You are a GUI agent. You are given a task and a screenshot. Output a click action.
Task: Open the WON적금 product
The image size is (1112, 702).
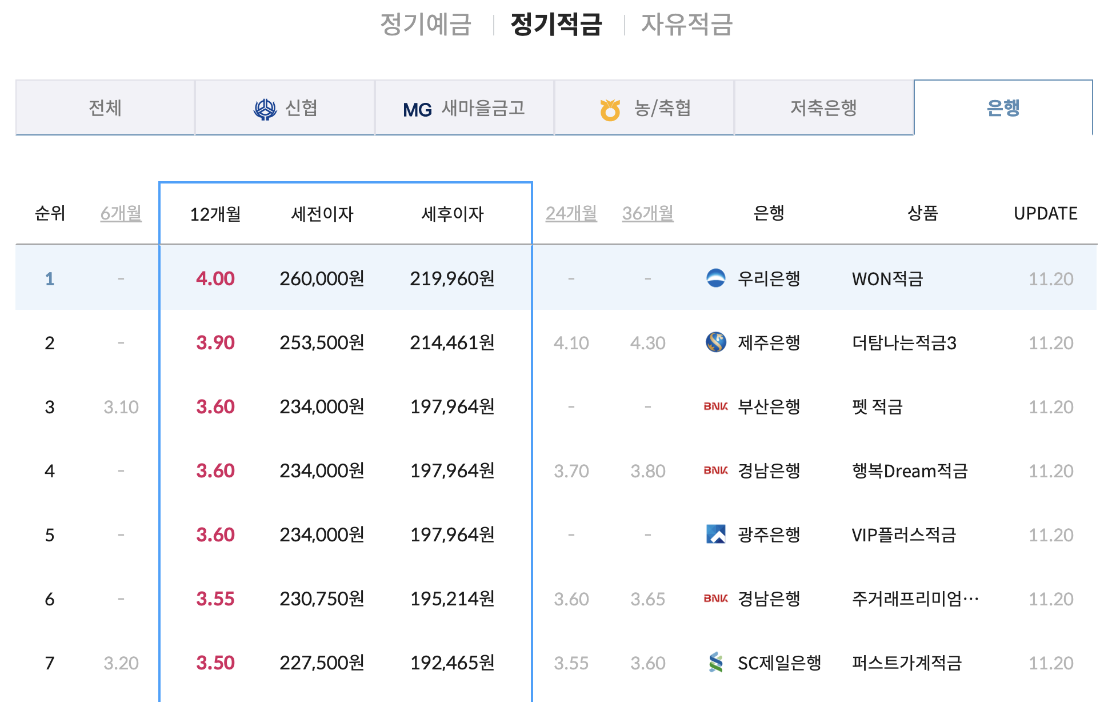(887, 279)
